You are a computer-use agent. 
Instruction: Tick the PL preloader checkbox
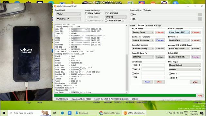pos(132,19)
